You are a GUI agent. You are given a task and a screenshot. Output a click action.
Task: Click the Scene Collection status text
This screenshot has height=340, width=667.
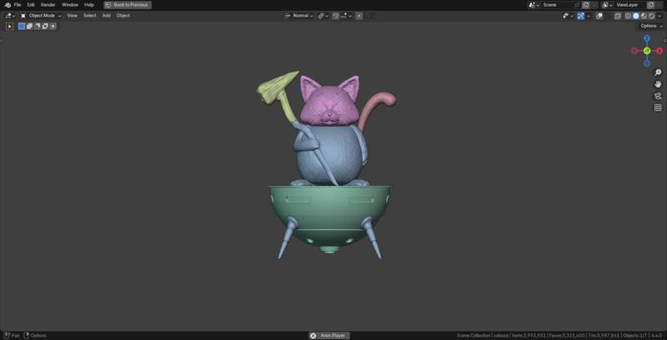click(474, 336)
